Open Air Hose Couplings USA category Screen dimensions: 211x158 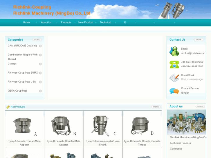[x=22, y=82]
